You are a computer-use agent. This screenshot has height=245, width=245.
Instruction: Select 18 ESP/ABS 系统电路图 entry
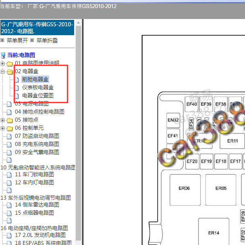pos(43,243)
